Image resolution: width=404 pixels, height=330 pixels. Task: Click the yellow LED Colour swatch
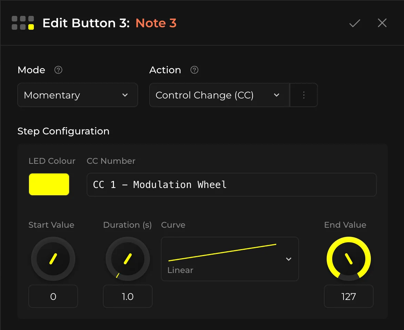49,184
